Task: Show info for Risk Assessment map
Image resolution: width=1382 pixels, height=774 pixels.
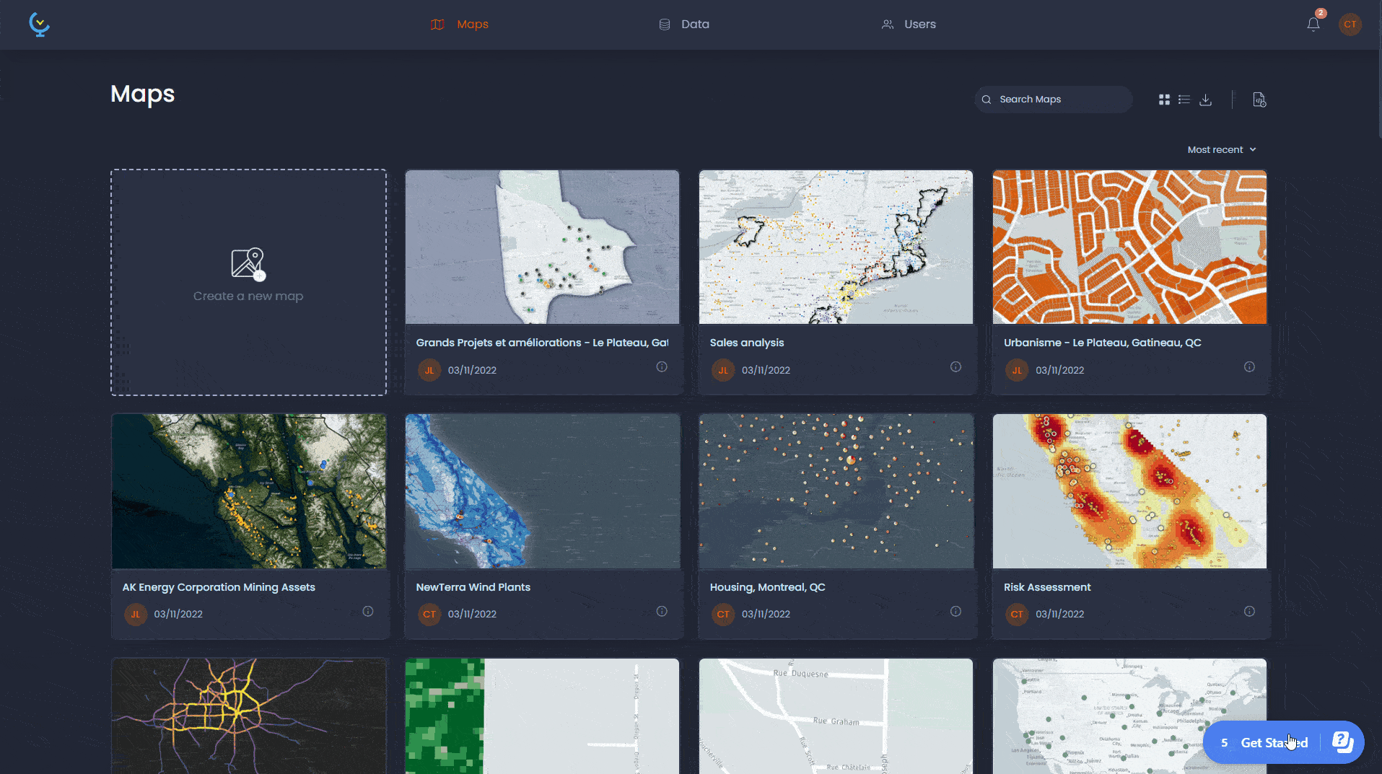Action: tap(1249, 612)
